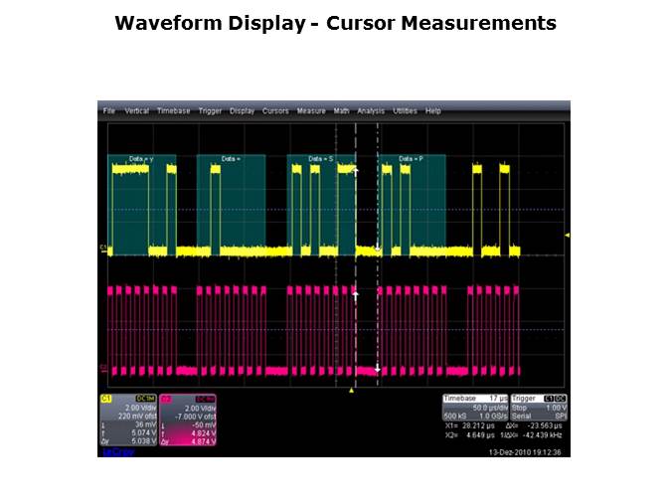Open the File menu

(x=109, y=111)
